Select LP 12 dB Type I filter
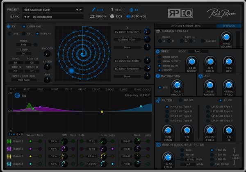 point(208,107)
